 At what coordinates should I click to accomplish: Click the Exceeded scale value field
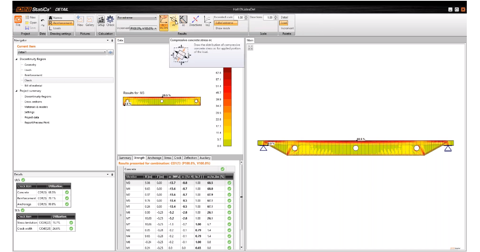[239, 18]
